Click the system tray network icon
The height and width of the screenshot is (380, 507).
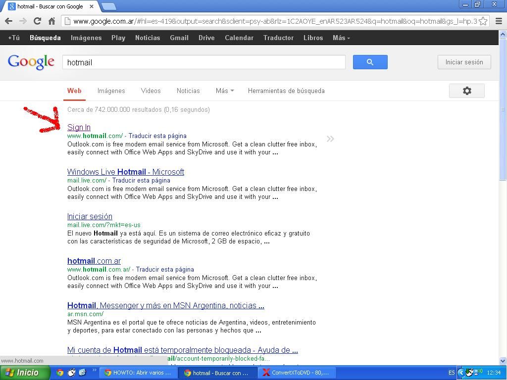[x=477, y=372]
